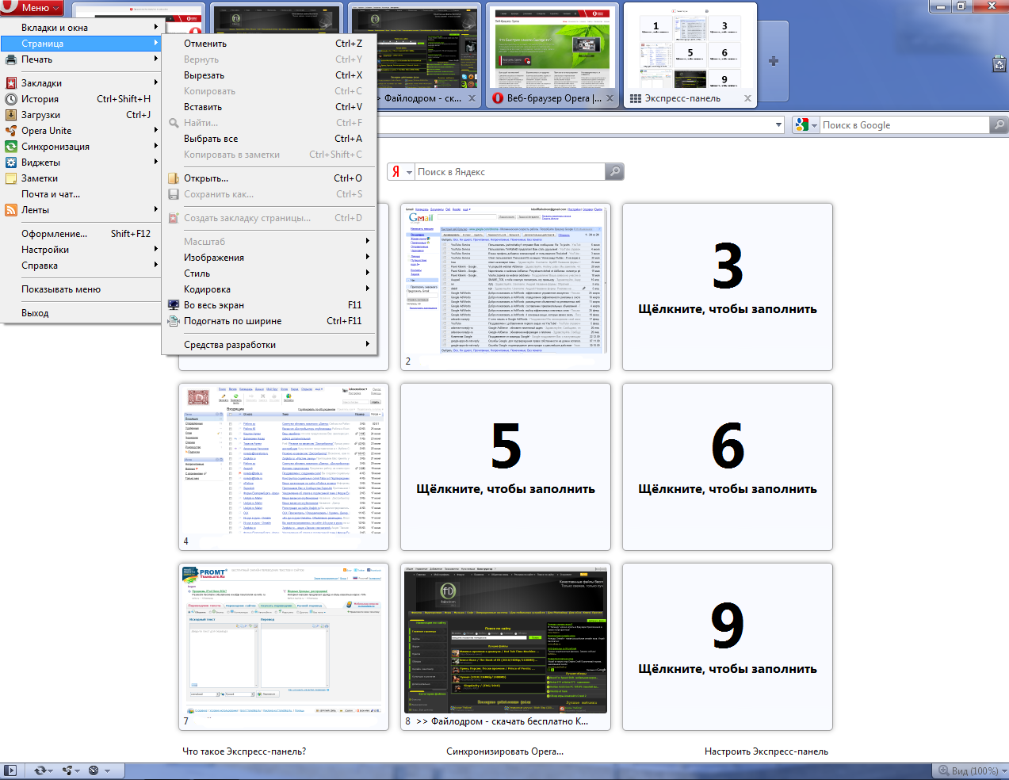Open the Что такое Экспресс-панель? link
The height and width of the screenshot is (780, 1009).
(244, 751)
